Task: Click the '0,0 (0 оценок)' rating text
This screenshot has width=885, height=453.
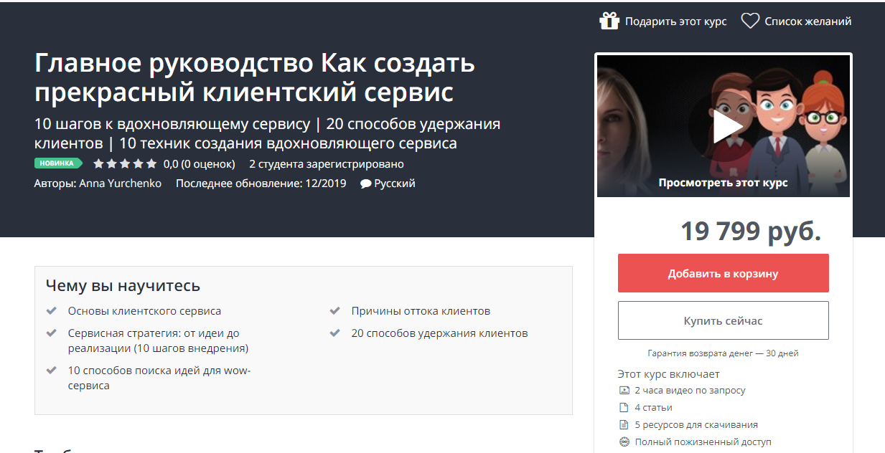Action: point(199,164)
